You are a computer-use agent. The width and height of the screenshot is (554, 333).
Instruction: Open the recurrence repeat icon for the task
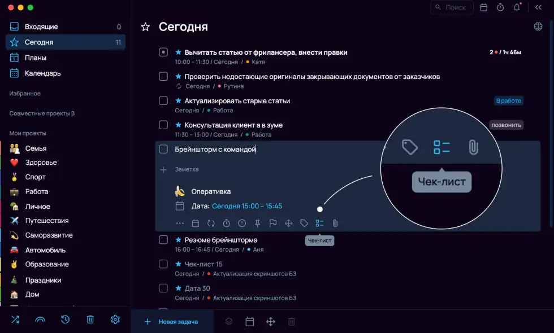pyautogui.click(x=210, y=223)
